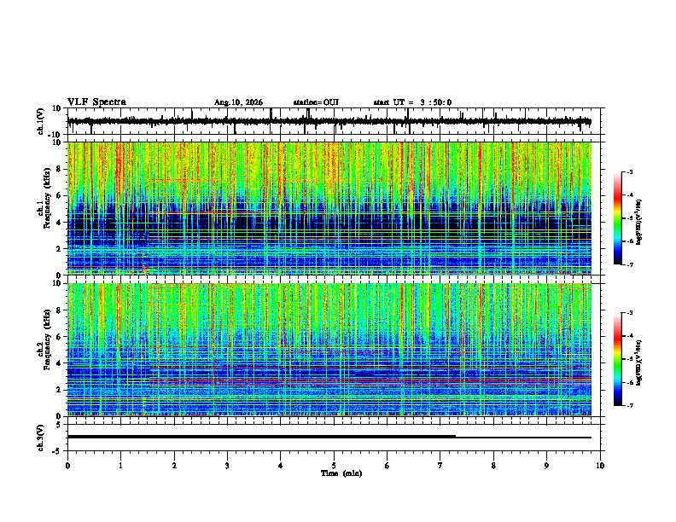Screen dimensions: 676x522
Task: Click the '8' kHz tick on ch.2 spectrogram
Action: (x=60, y=310)
